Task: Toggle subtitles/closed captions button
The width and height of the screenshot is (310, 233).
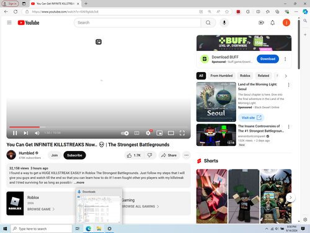Action: pyautogui.click(x=136, y=133)
